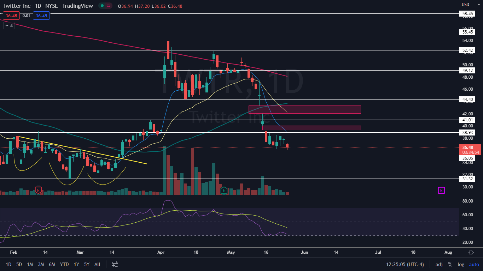Viewport: 483px width, 271px height.
Task: Click the 58.45 horizontal level label
Action: point(467,13)
